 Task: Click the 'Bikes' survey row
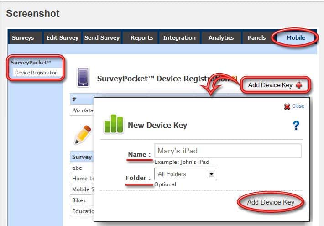(x=82, y=200)
